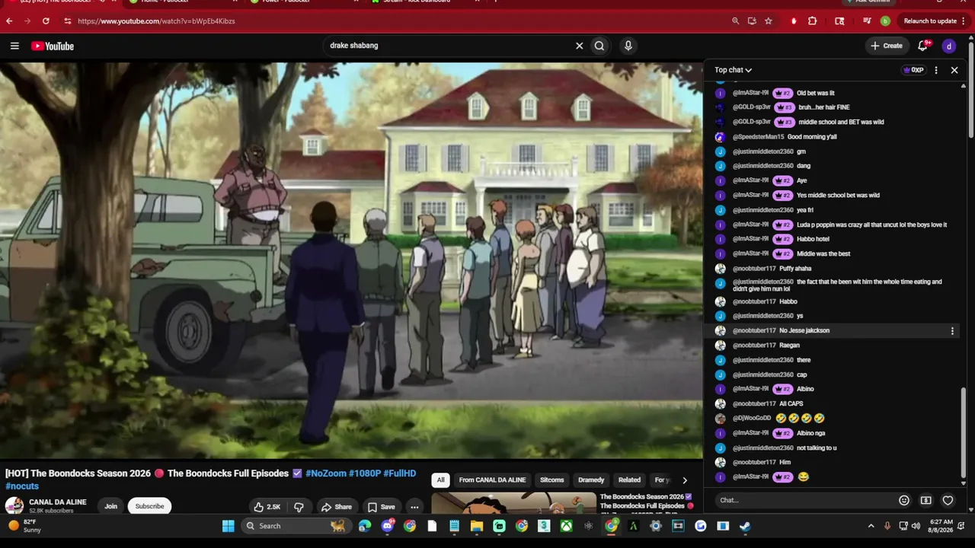Click 'Relaunch to update' browser button
Viewport: 975px width, 548px height.
(930, 21)
